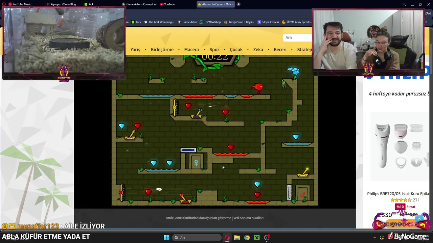Expand the bookmarks overflow chevron
The image size is (433, 243).
(426, 22)
